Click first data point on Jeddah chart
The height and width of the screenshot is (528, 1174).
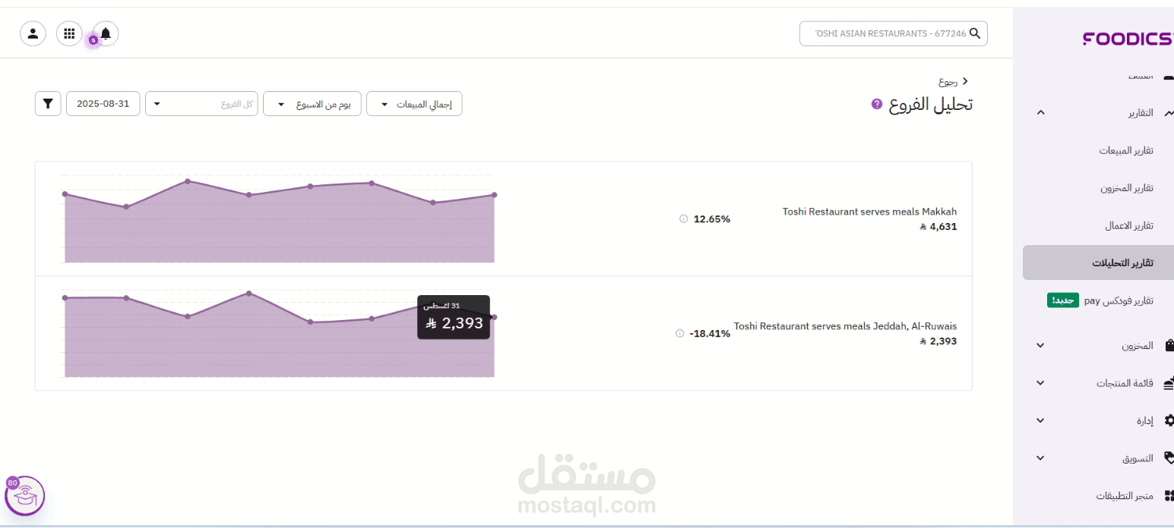point(65,297)
